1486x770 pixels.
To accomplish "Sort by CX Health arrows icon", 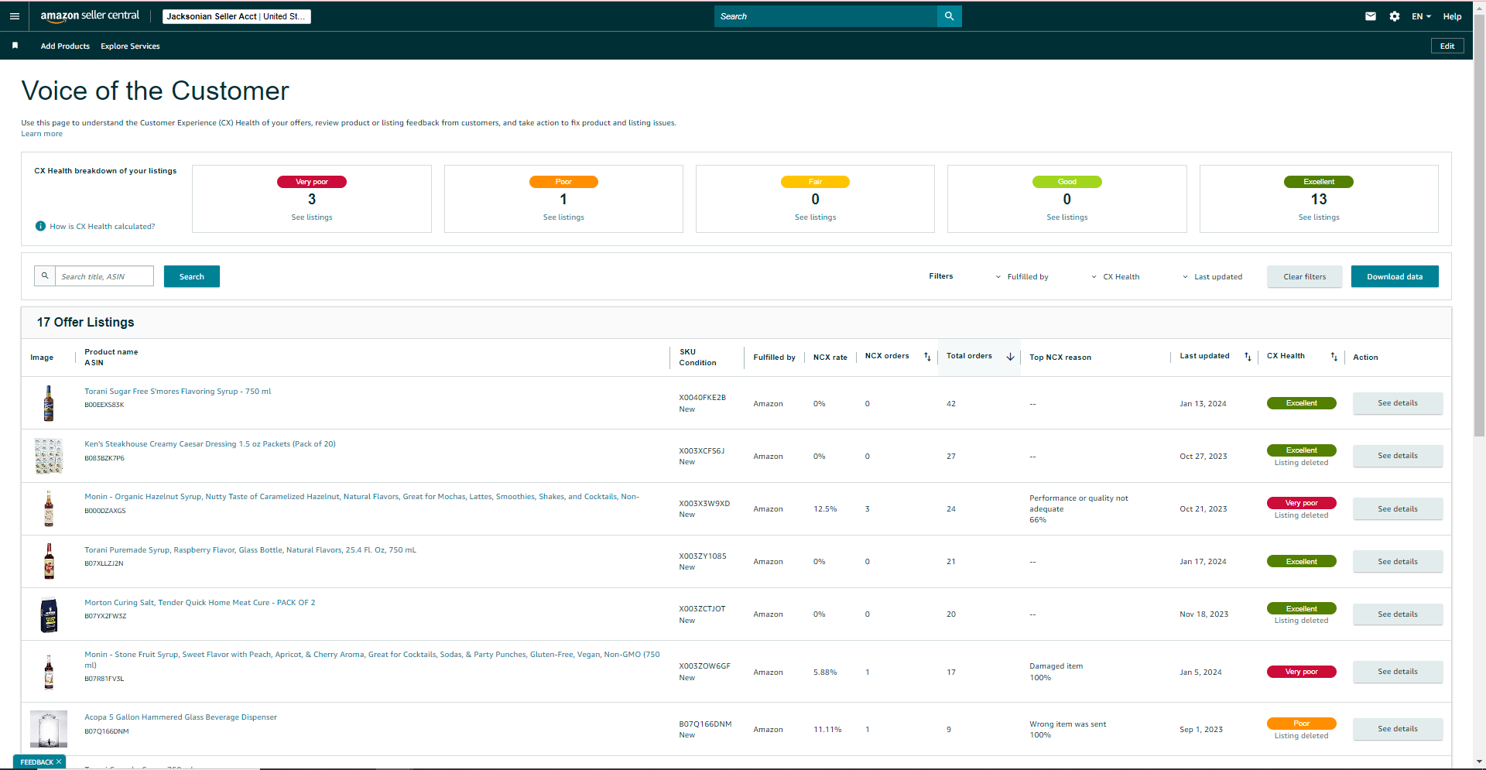I will click(x=1334, y=357).
